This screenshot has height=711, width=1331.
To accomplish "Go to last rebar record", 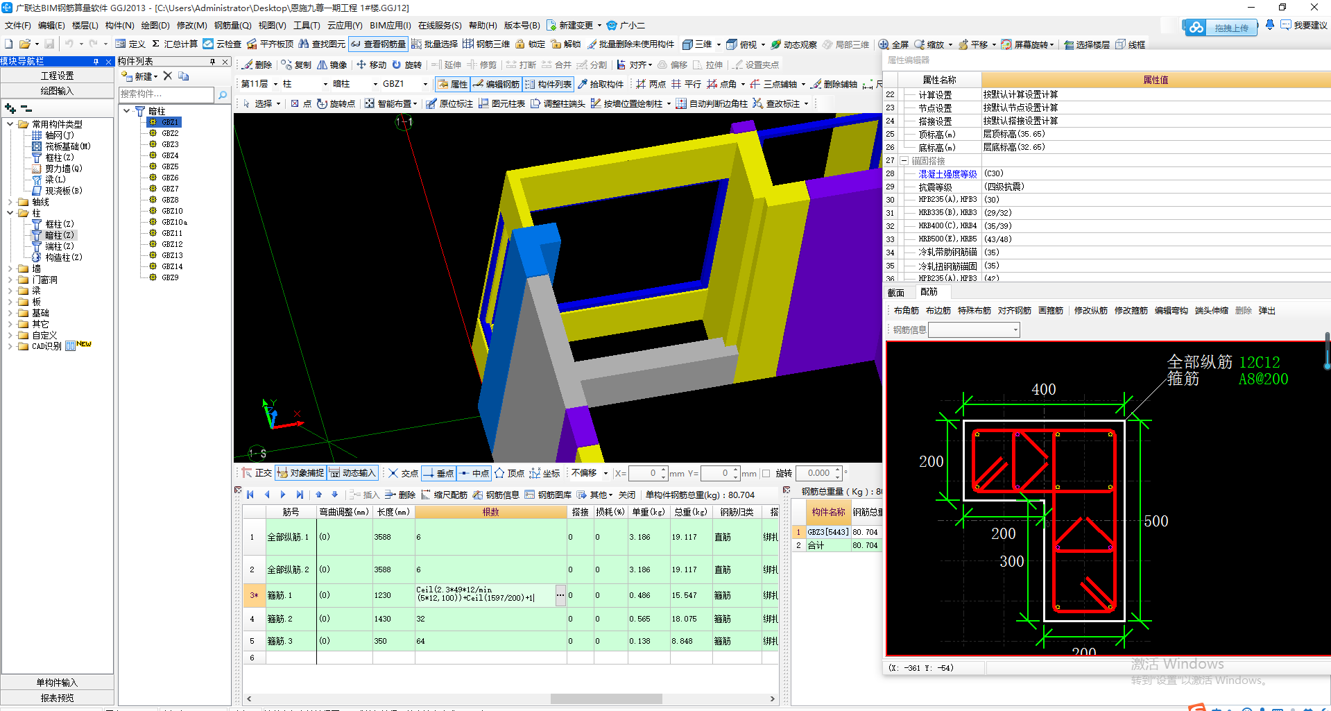I will tap(300, 494).
